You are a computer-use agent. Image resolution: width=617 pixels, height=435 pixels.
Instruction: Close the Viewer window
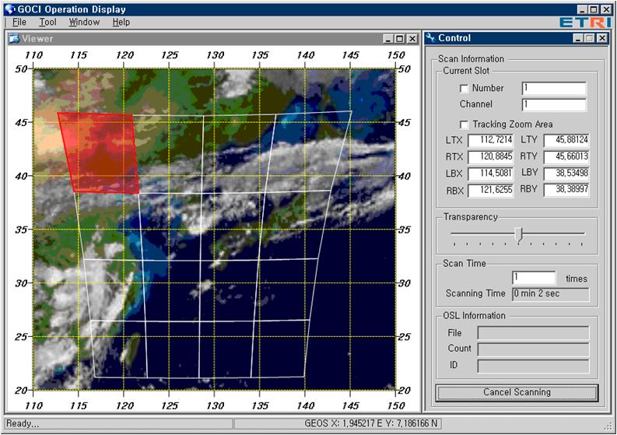coord(412,39)
